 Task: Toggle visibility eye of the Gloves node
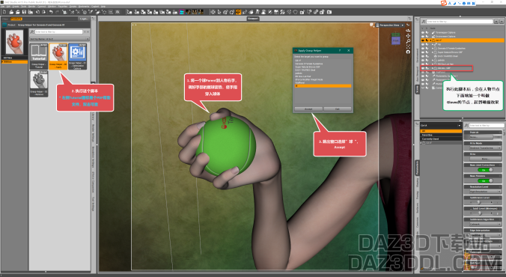coord(423,68)
